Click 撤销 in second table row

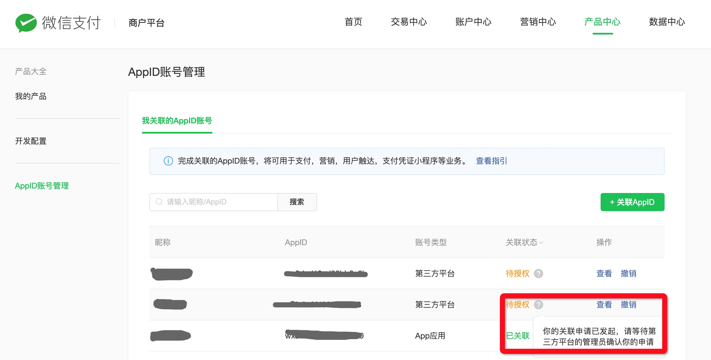(628, 305)
